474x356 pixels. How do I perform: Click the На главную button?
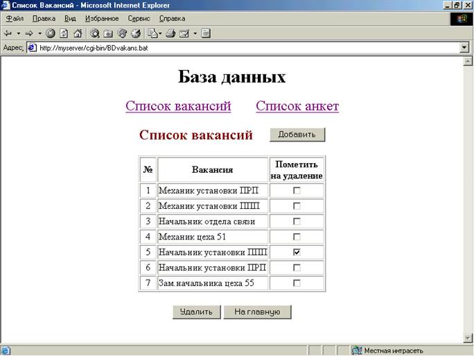click(x=257, y=312)
